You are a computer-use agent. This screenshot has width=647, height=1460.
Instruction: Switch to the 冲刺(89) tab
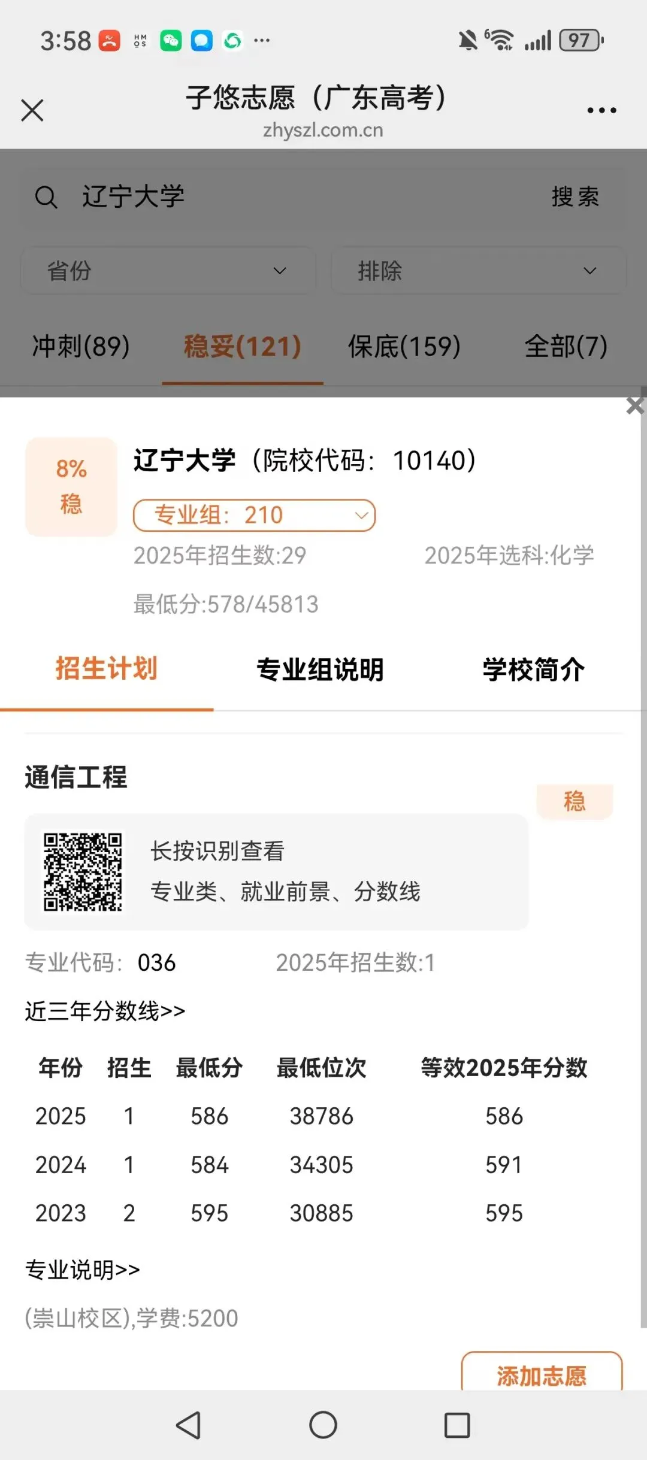[81, 346]
